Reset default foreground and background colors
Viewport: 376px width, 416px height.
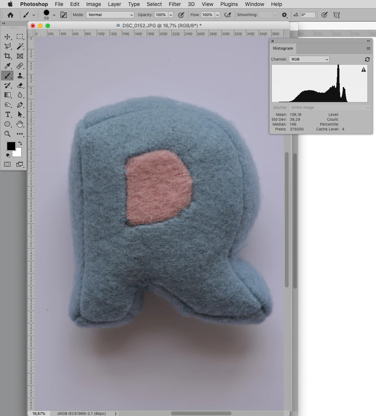tap(8, 155)
